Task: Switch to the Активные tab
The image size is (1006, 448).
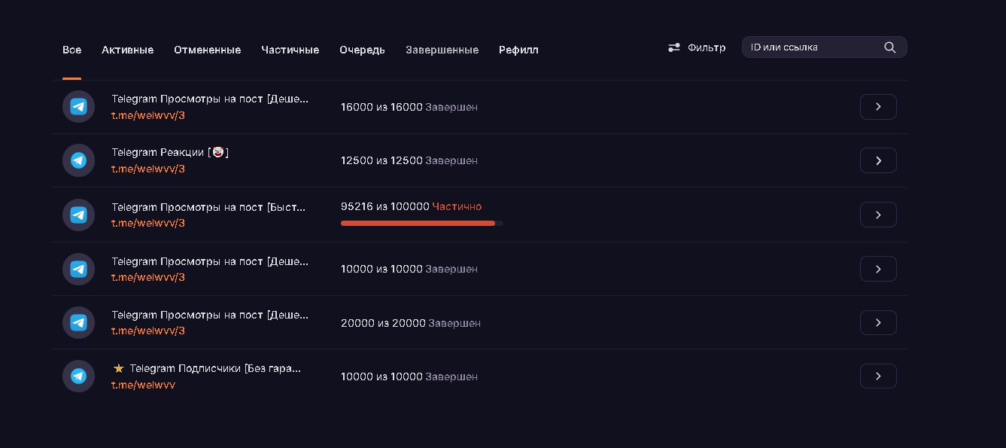Action: pos(128,50)
